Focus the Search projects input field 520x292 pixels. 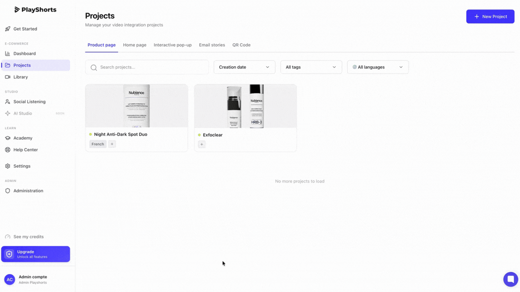tap(147, 67)
